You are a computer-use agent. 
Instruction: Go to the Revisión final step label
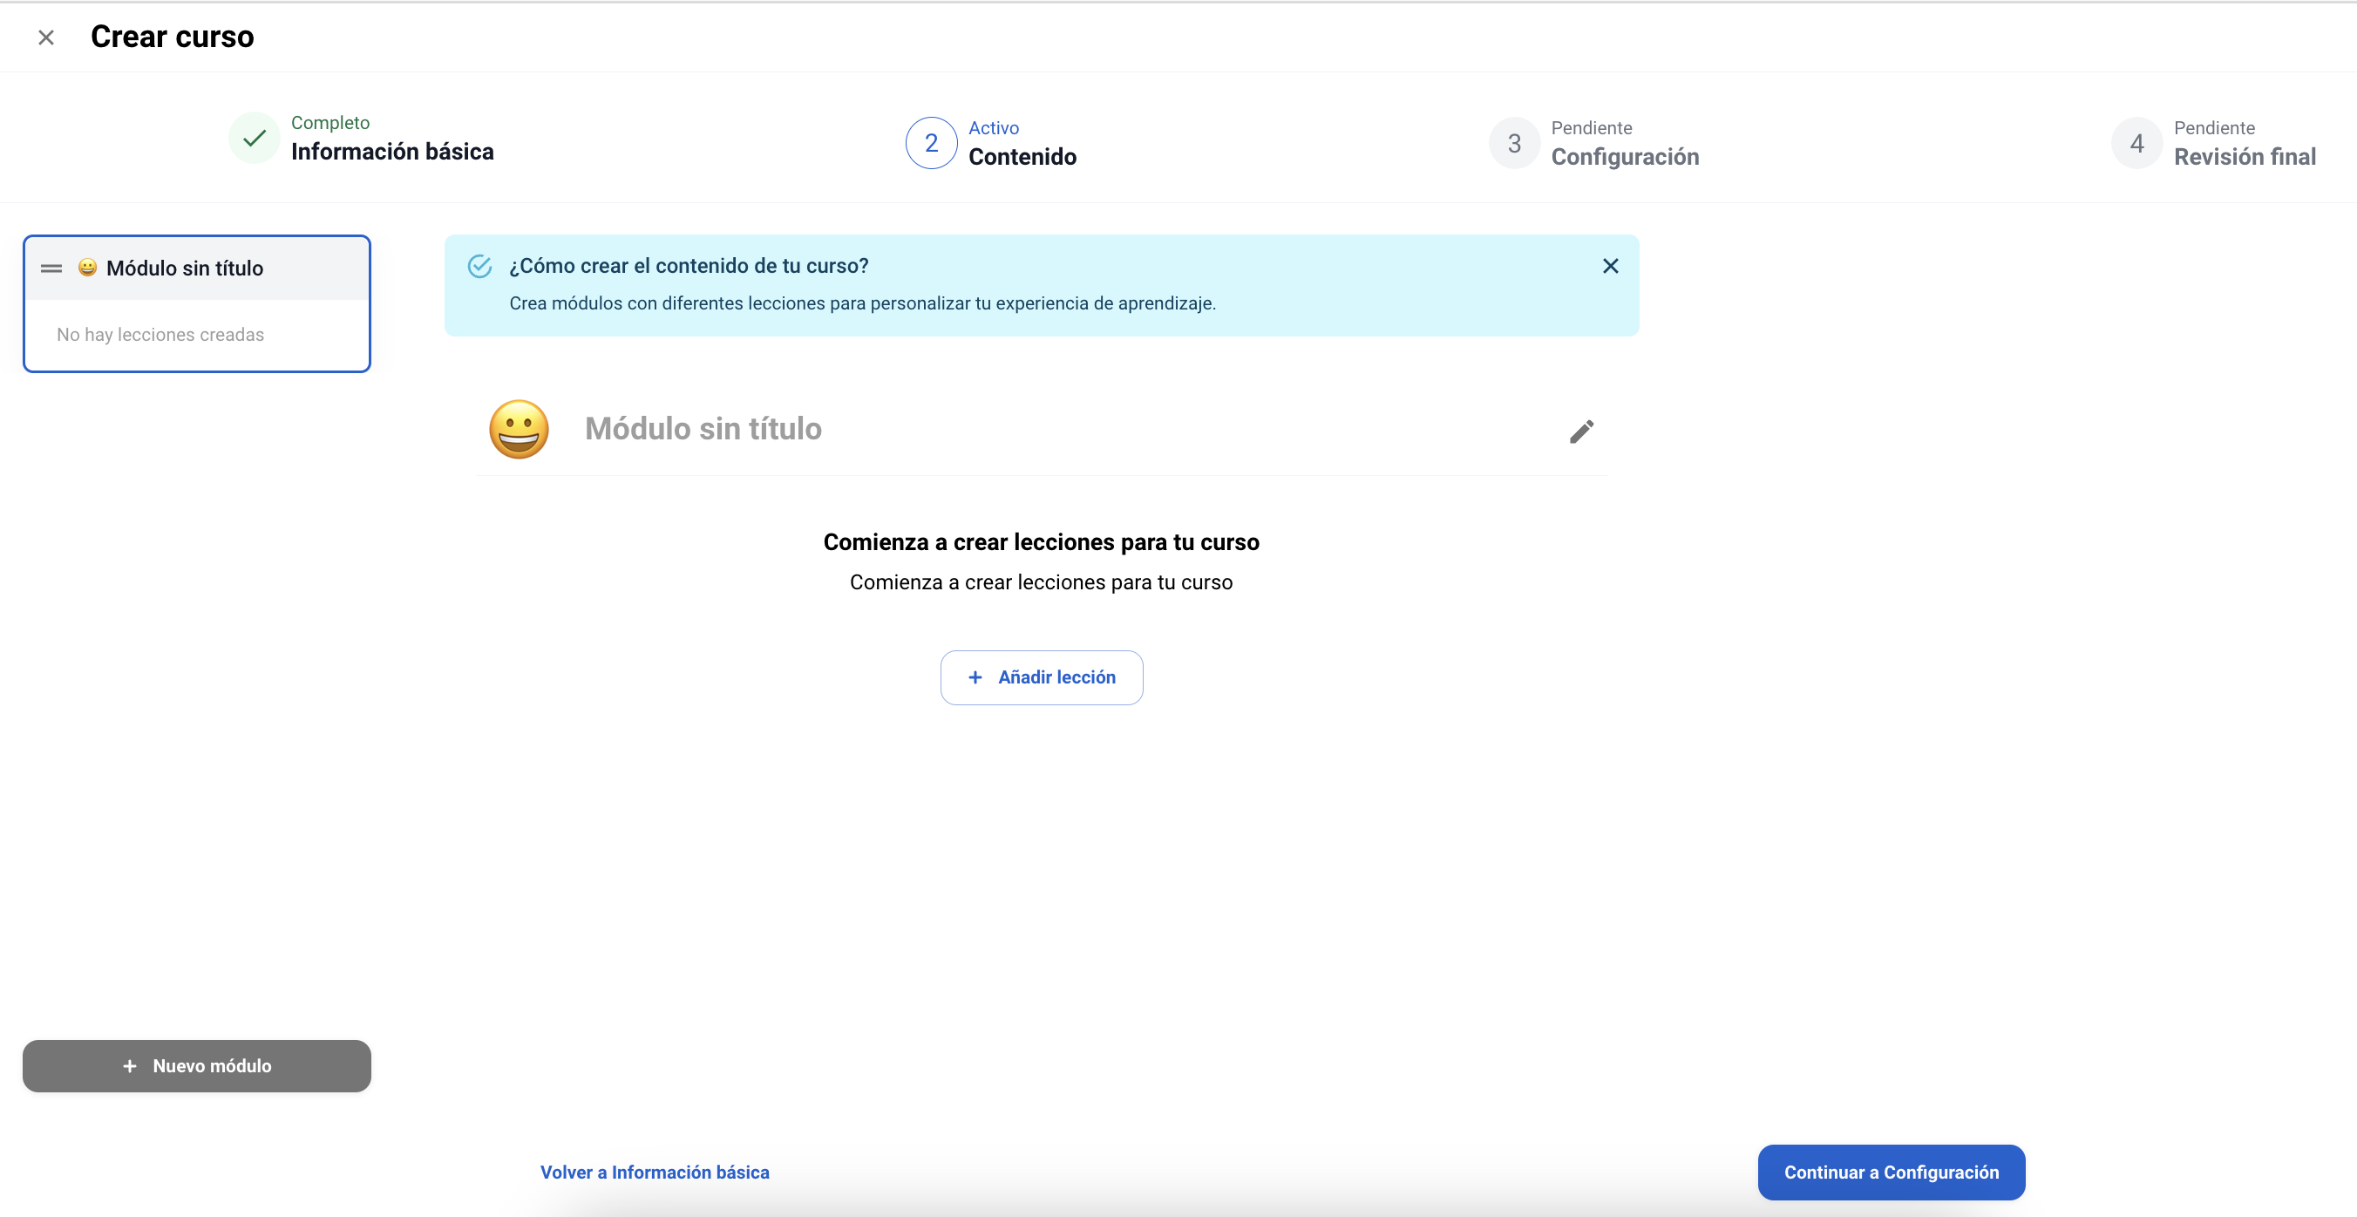click(x=2245, y=156)
